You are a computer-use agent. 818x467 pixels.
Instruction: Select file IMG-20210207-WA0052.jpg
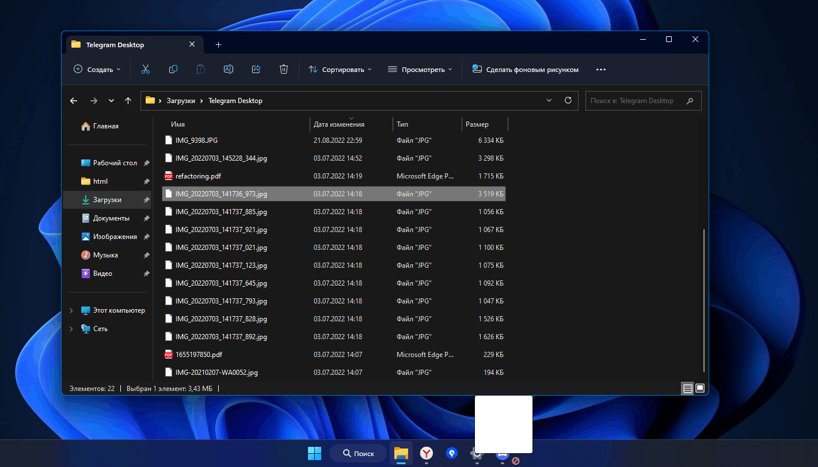(334, 372)
